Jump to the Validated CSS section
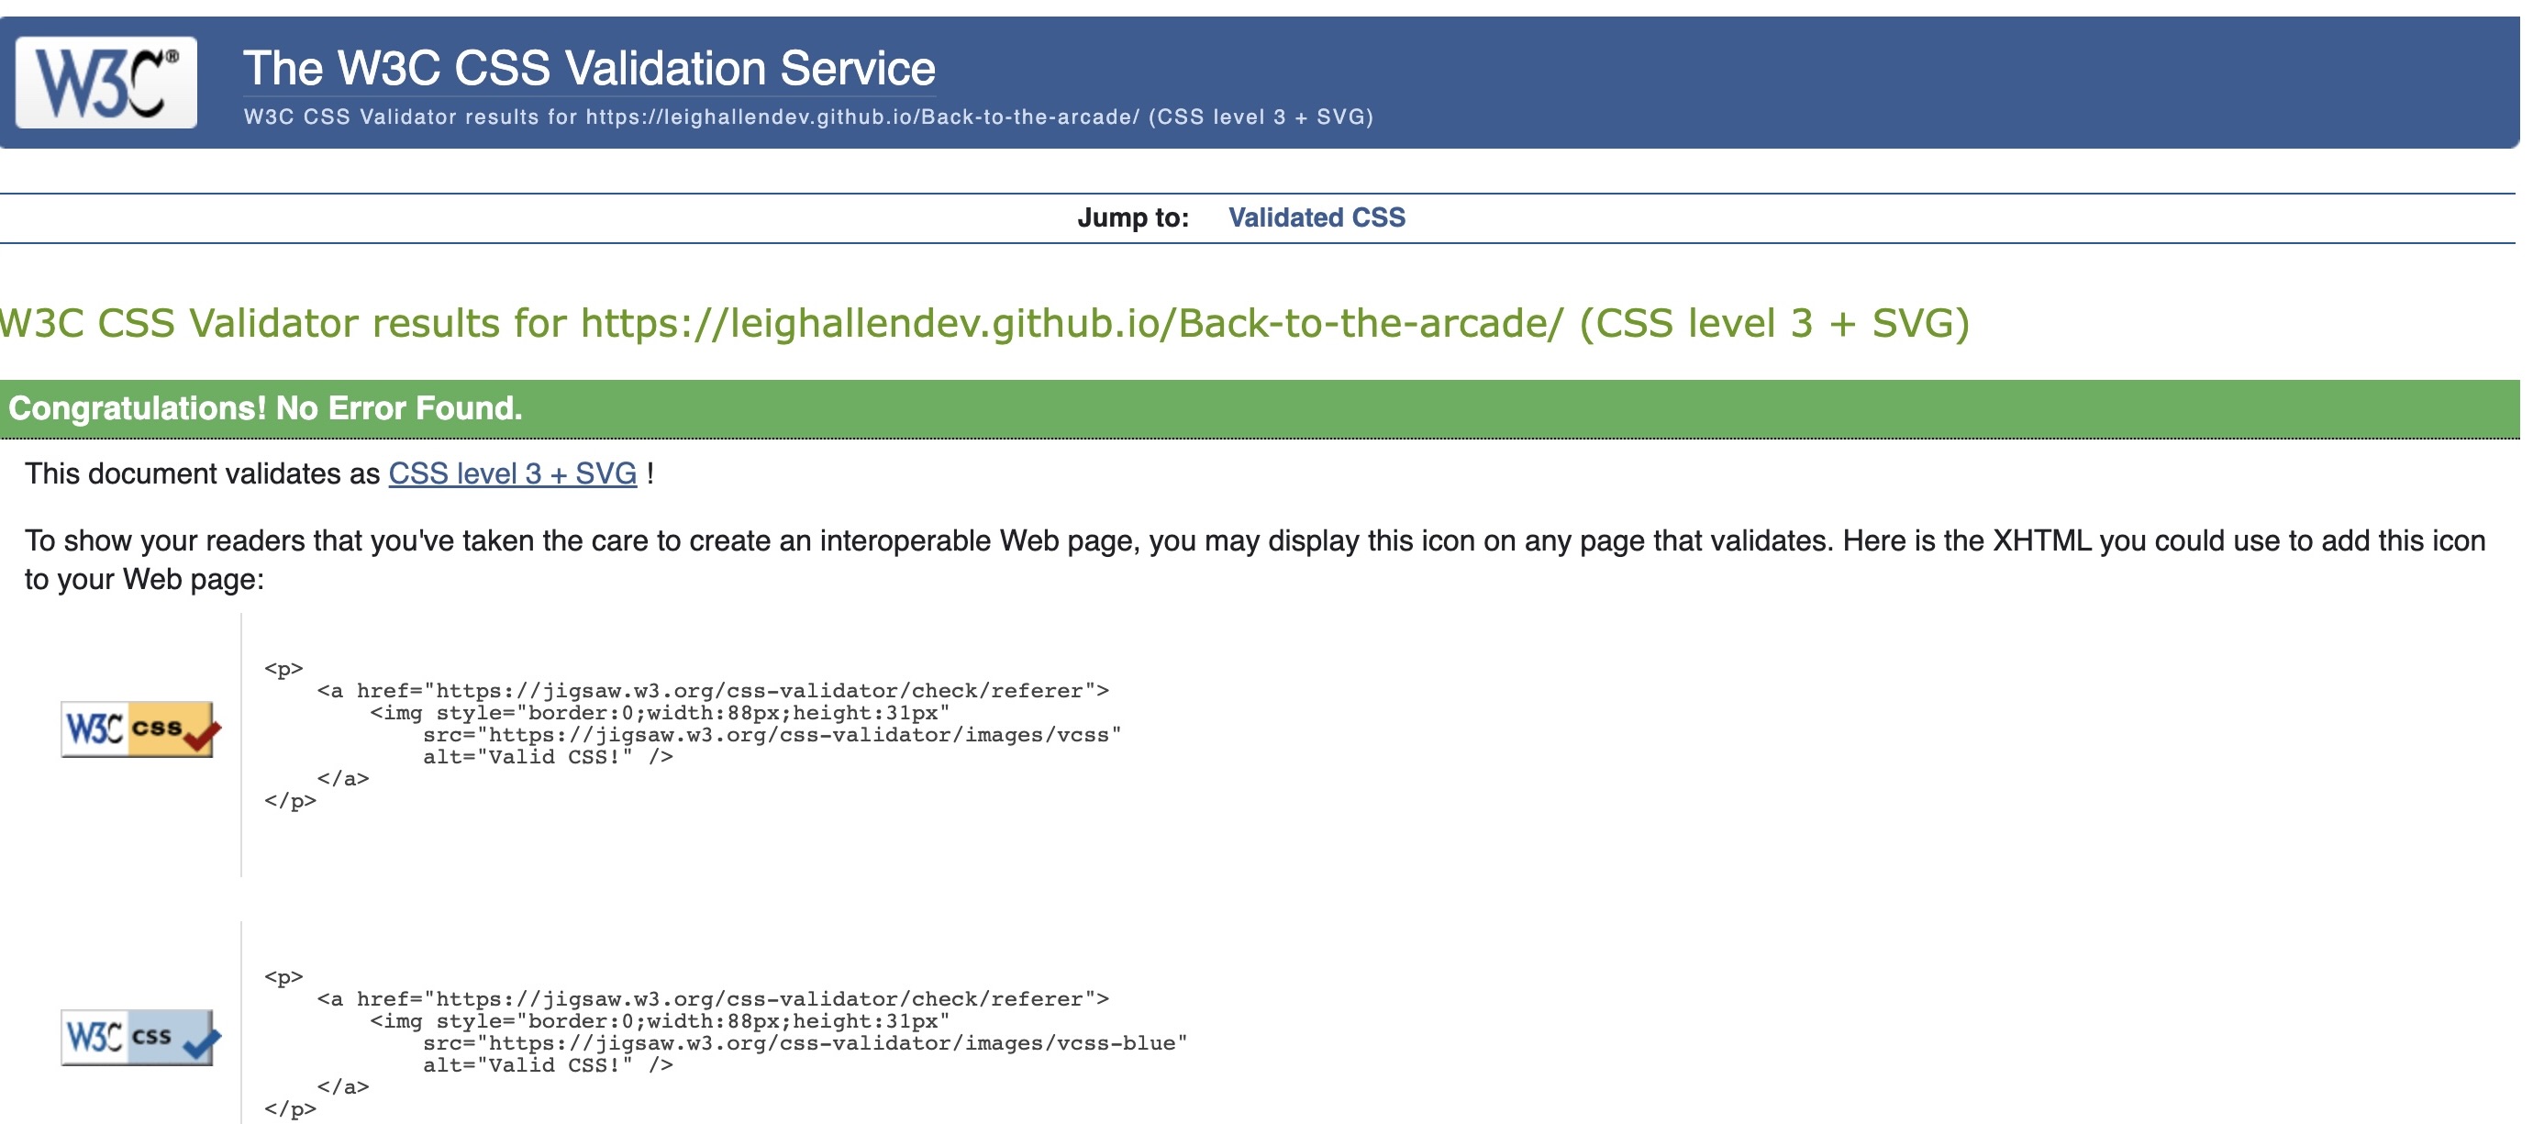Viewport: 2533px width, 1124px height. point(1316,217)
